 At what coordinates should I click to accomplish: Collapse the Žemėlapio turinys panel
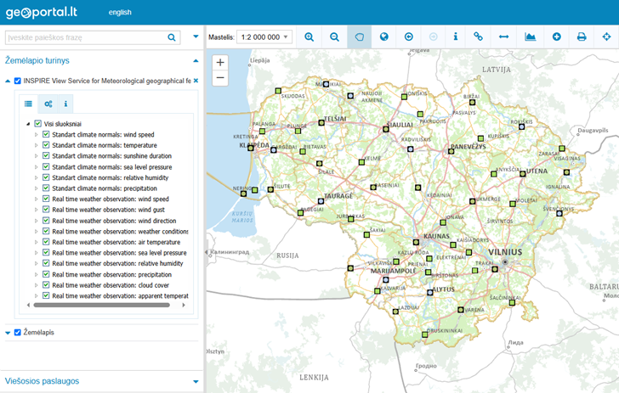[196, 61]
